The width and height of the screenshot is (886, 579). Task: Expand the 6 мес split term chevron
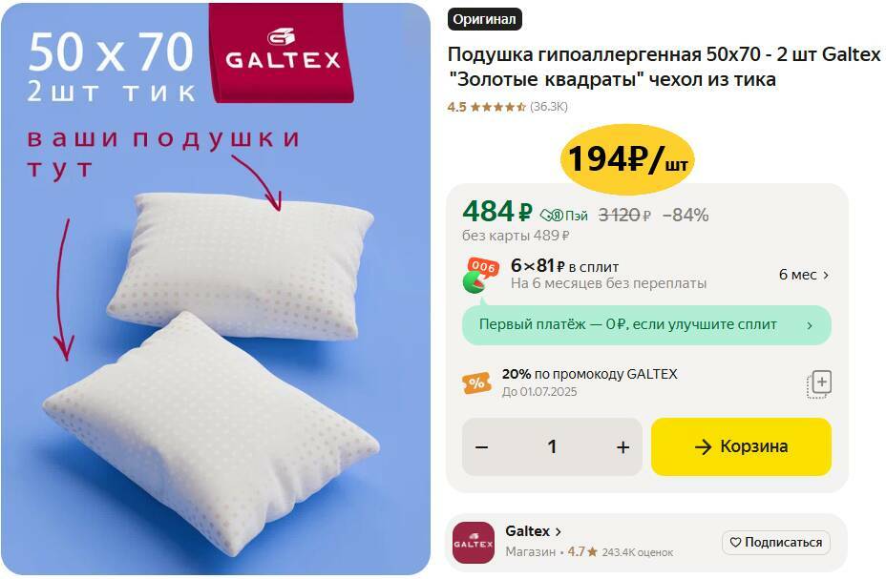pos(826,275)
